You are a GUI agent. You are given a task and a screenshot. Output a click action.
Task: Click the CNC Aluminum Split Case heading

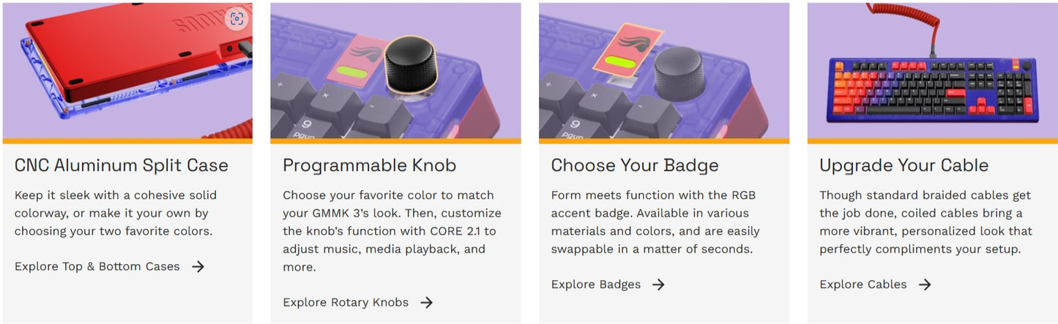(x=122, y=165)
